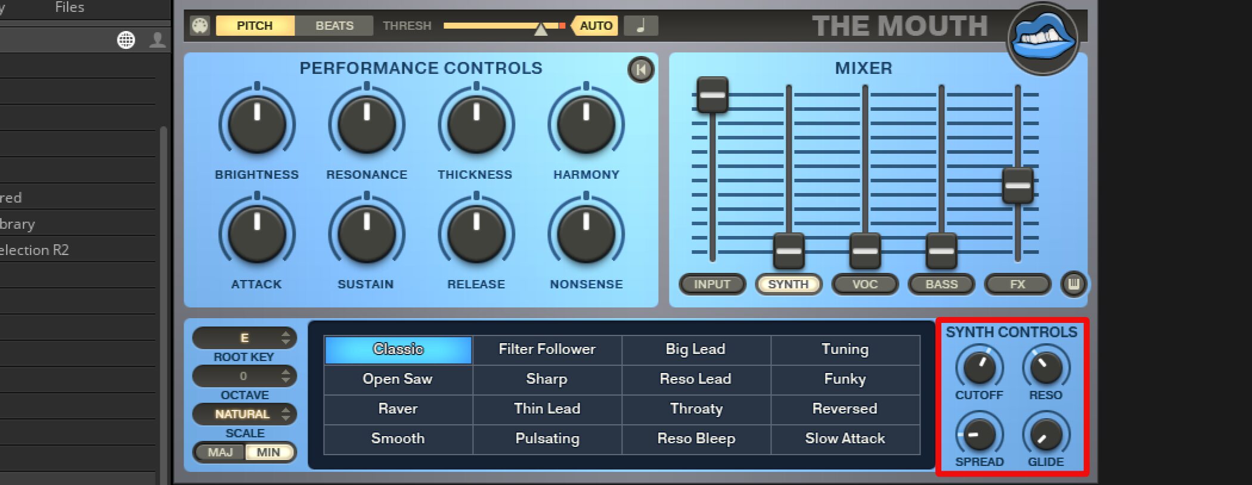Click the musical note button
Screen dimensions: 1252x485
click(641, 26)
